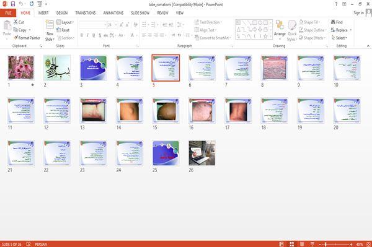Adjust the zoom slider in status bar
This screenshot has height=247, width=372.
pyautogui.click(x=335, y=244)
